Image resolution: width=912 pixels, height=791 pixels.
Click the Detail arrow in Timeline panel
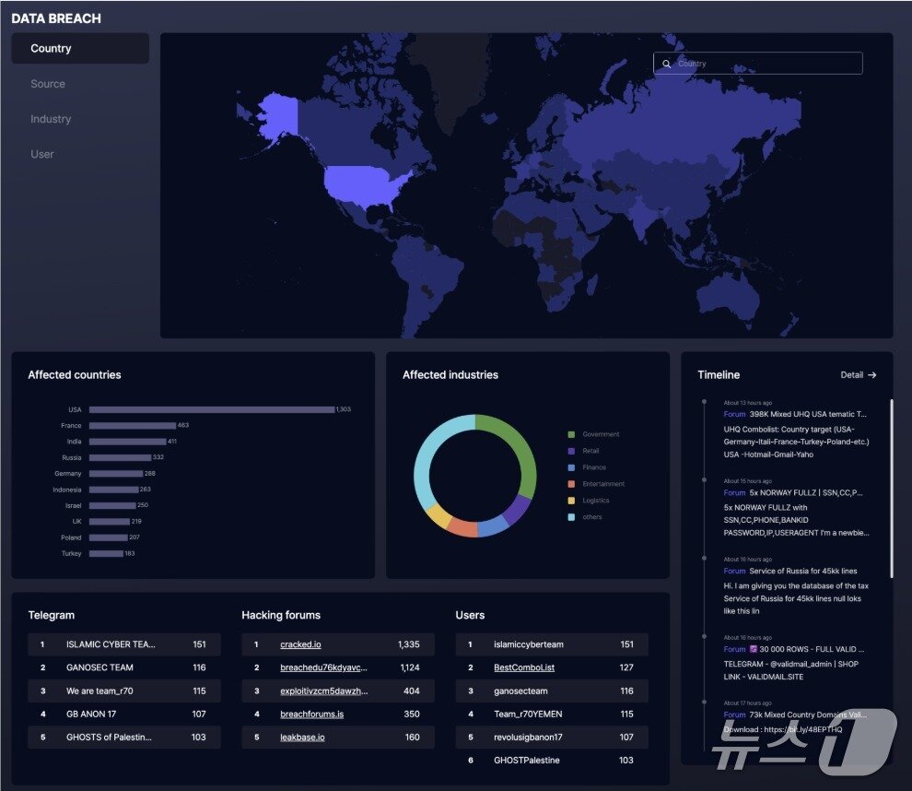point(871,375)
